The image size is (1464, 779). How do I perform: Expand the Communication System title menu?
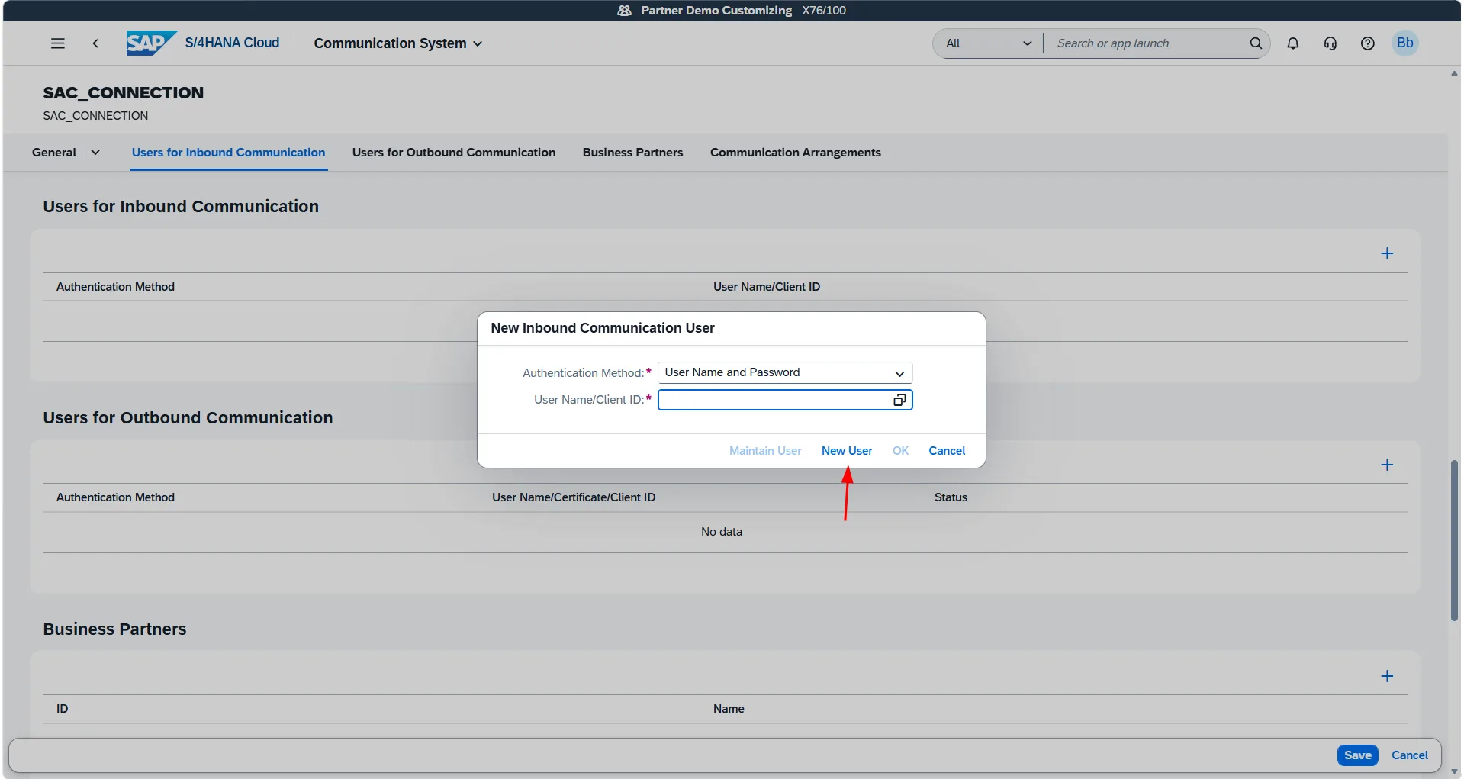pyautogui.click(x=397, y=43)
